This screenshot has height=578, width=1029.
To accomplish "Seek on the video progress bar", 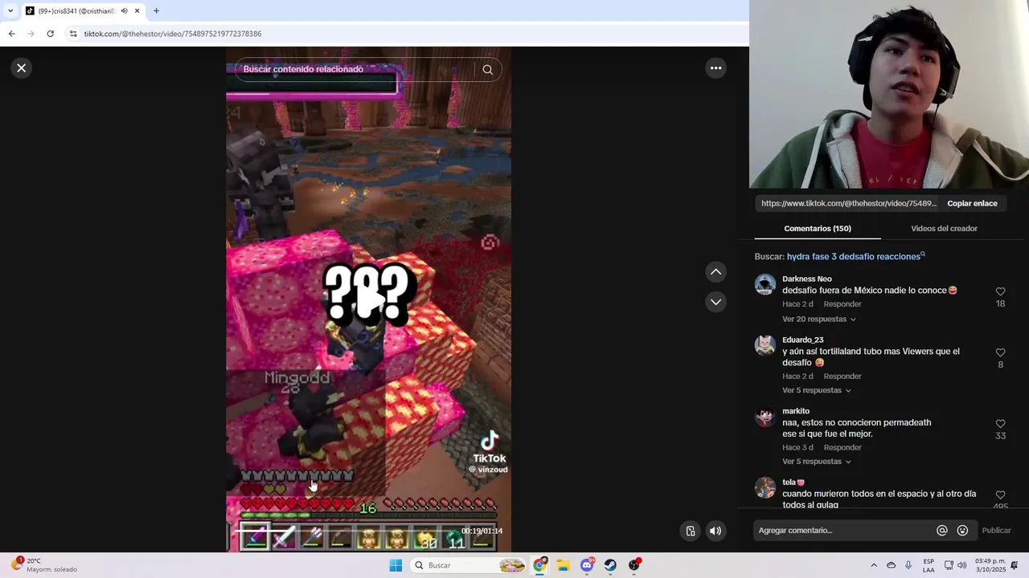I will (346, 531).
